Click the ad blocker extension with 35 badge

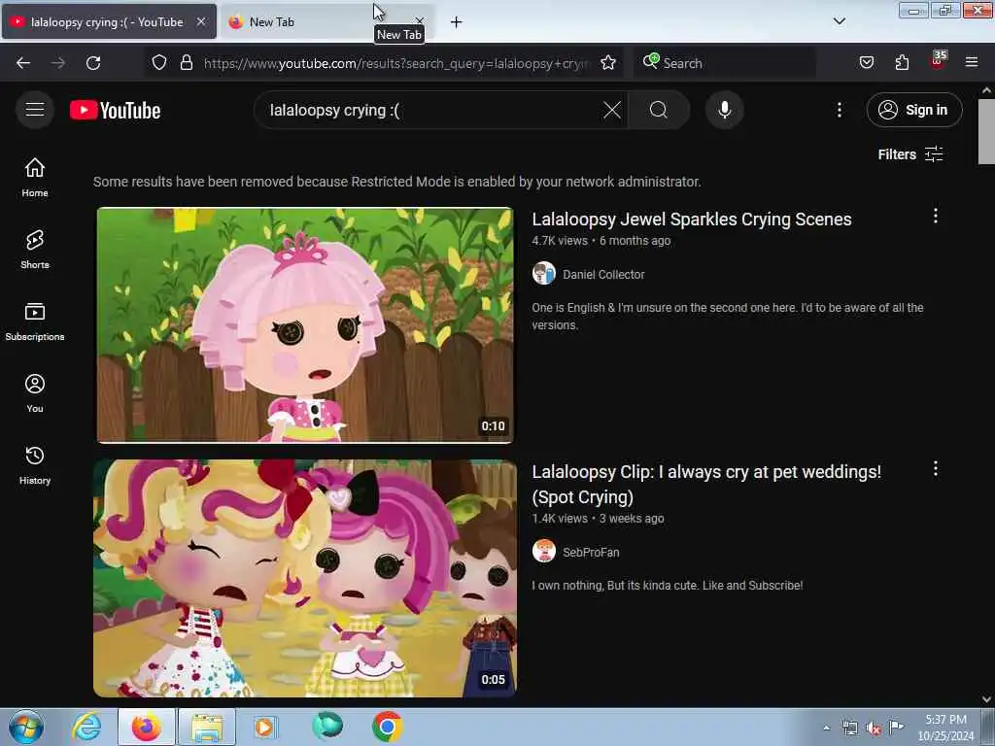coord(938,61)
